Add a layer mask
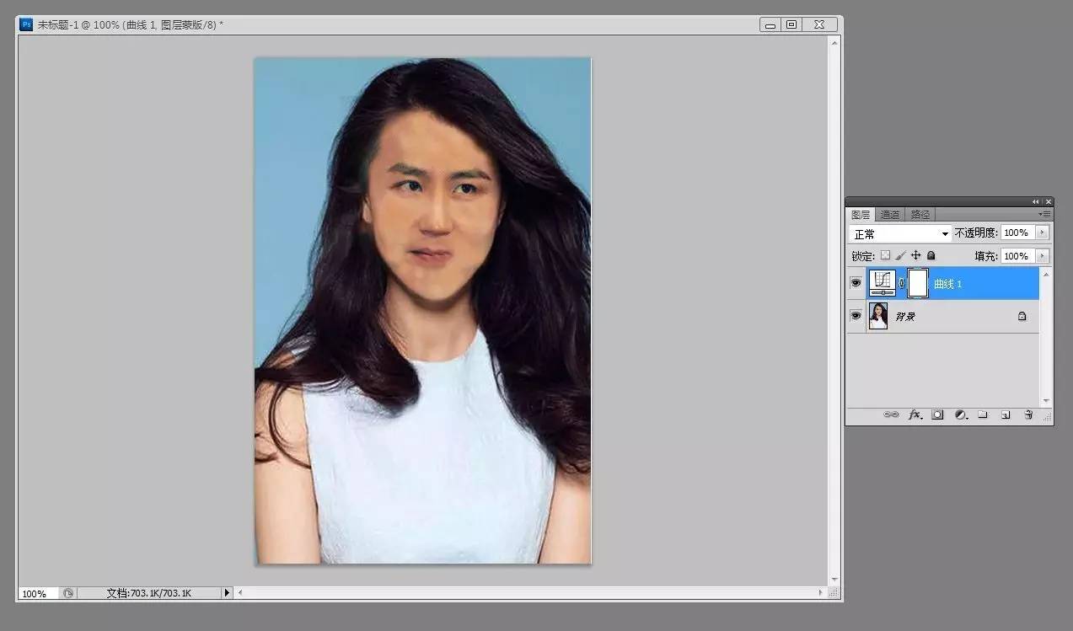Viewport: 1073px width, 631px height. click(x=937, y=415)
